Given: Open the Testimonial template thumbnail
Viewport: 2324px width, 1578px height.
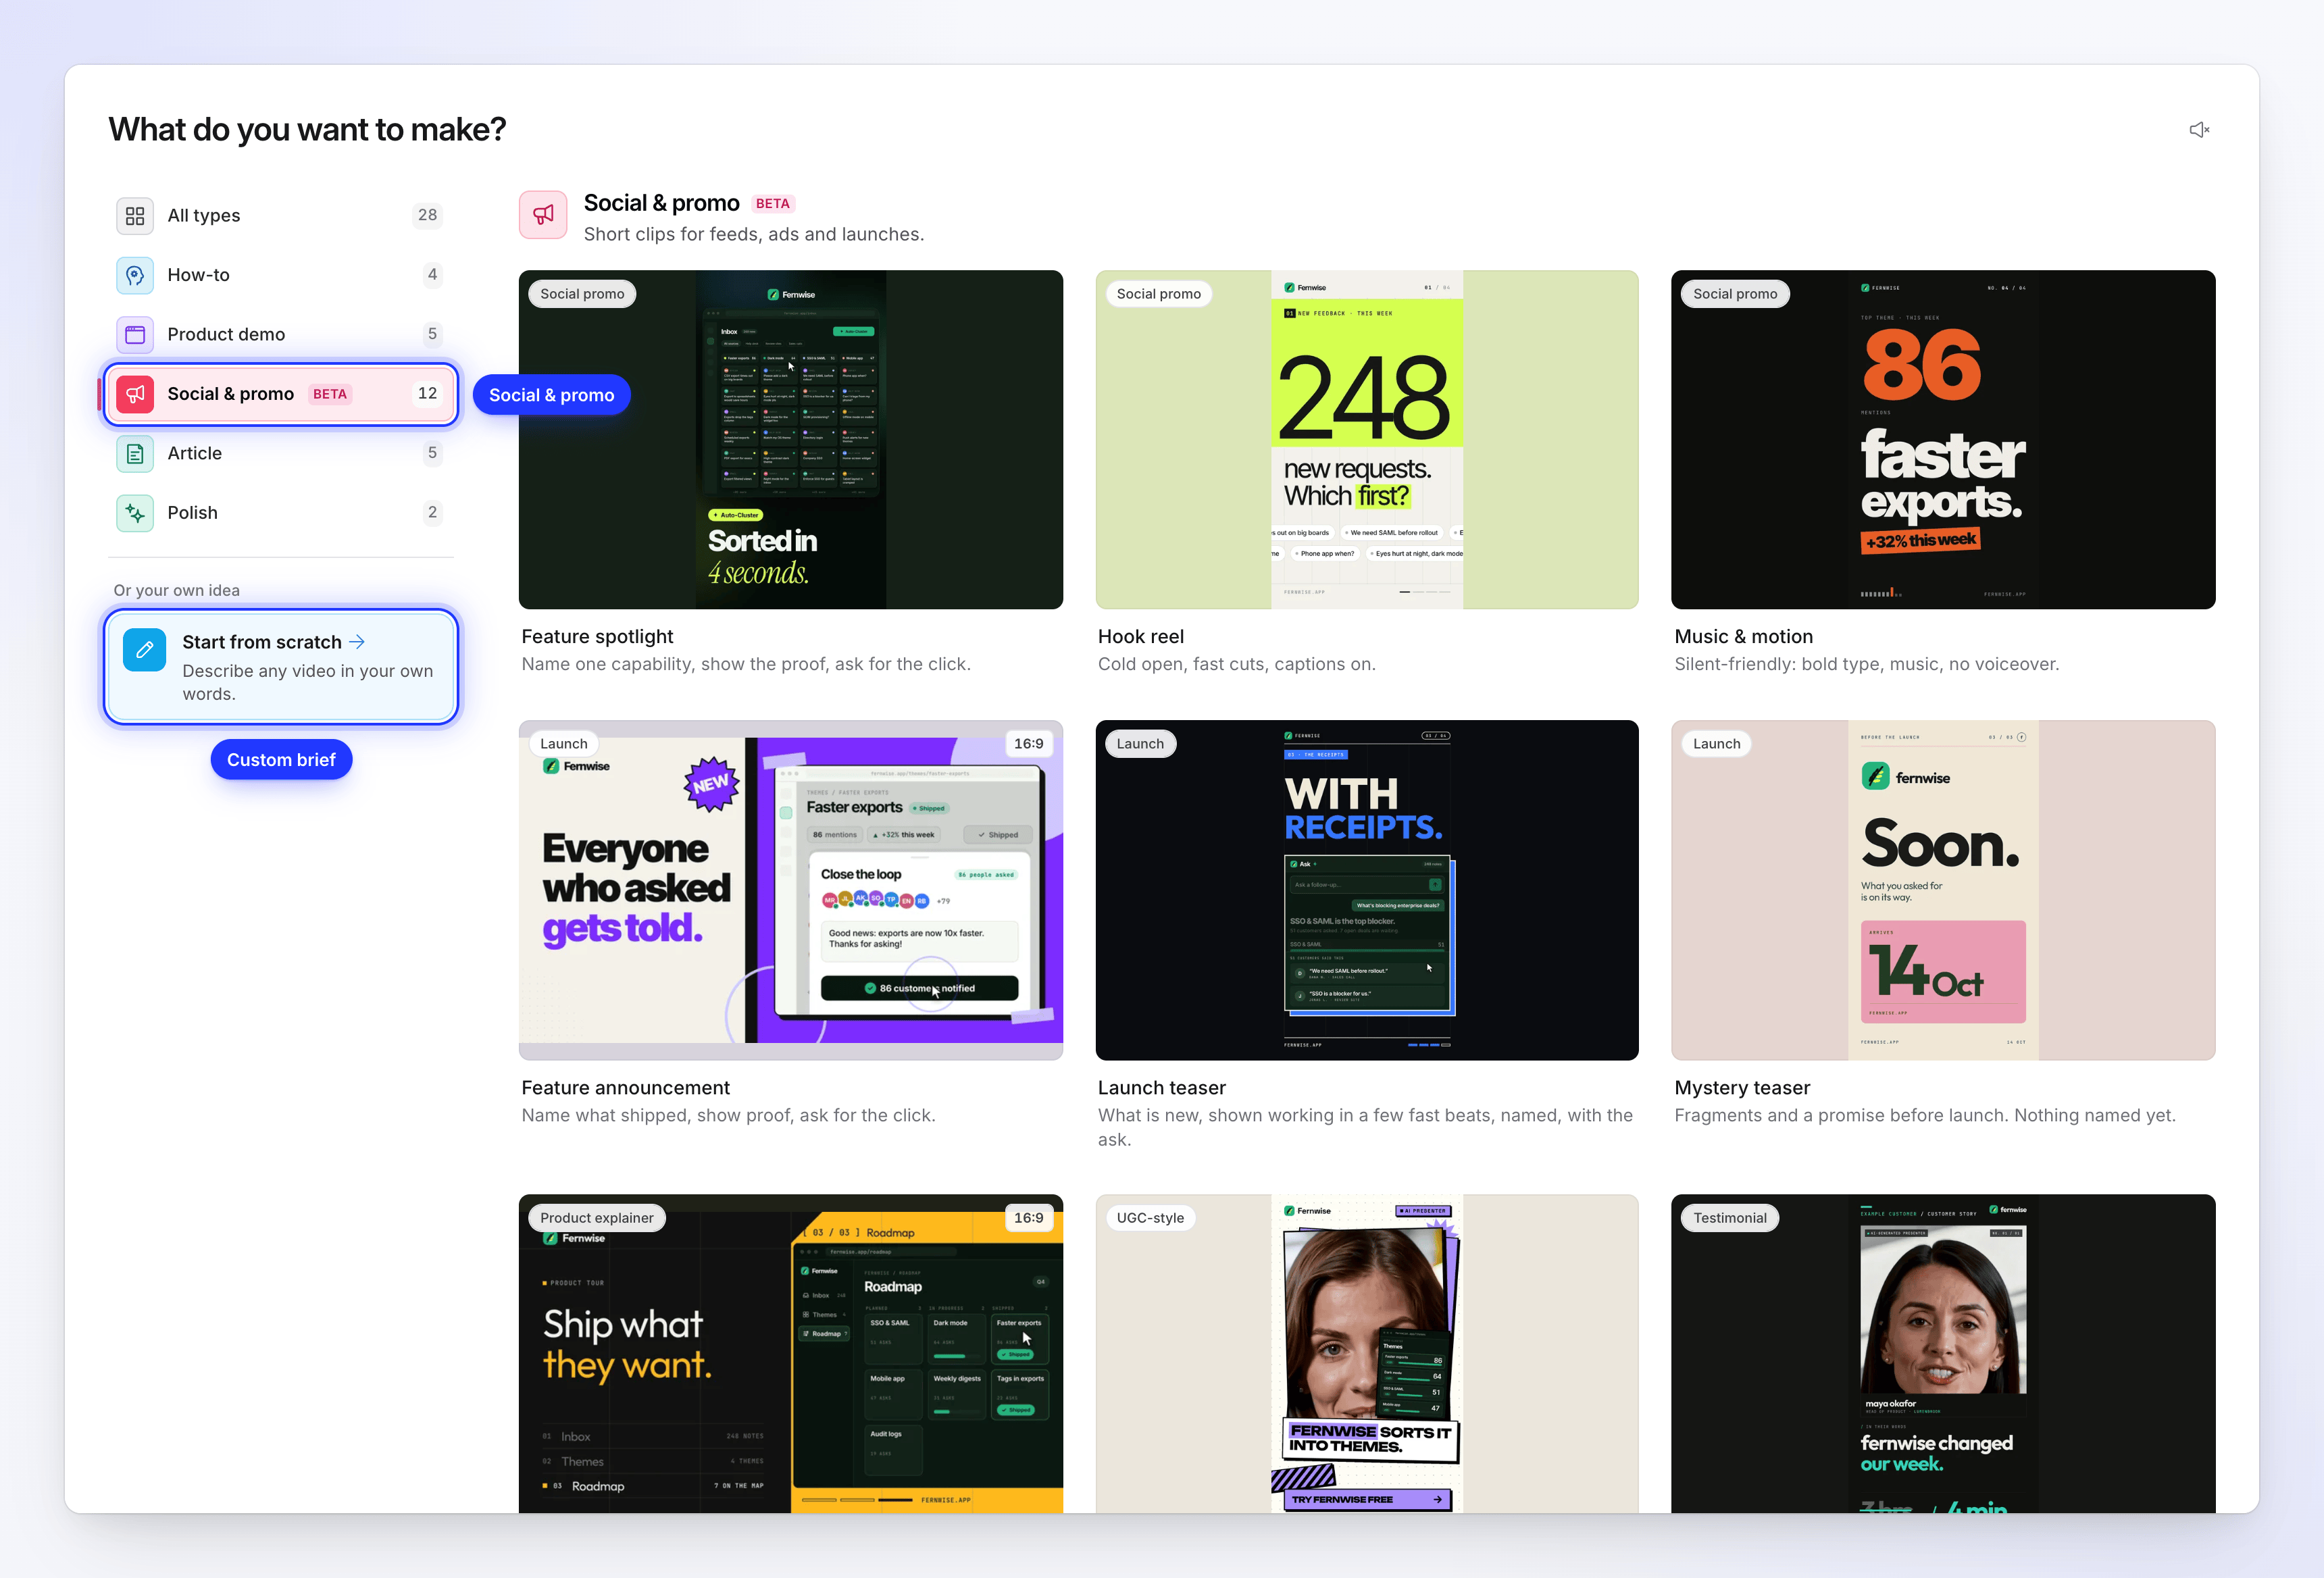Looking at the screenshot, I should click(x=1943, y=1353).
